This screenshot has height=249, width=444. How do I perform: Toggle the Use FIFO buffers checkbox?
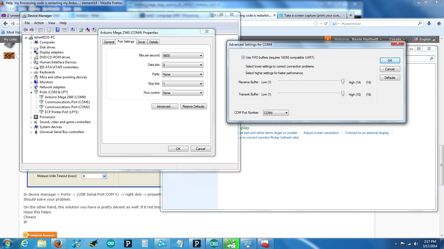[x=243, y=58]
